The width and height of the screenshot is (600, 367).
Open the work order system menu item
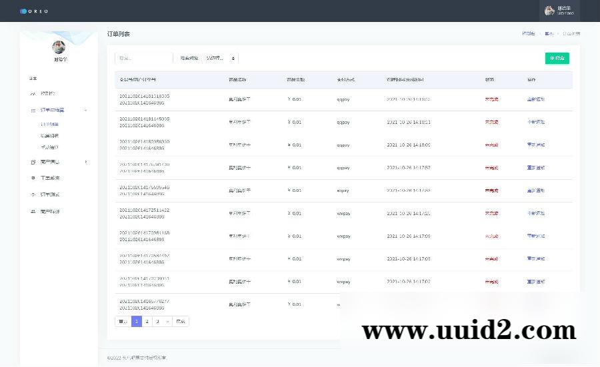[x=50, y=178]
